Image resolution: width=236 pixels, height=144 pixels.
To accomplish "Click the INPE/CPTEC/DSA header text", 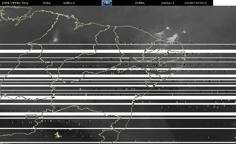I will click(x=15, y=3).
